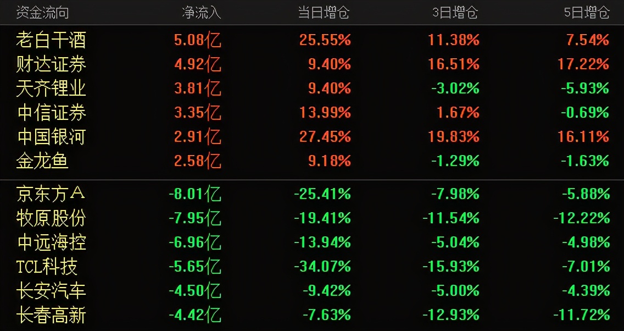Select the 5日增仓 column header
This screenshot has height=331, width=624.
point(587,12)
